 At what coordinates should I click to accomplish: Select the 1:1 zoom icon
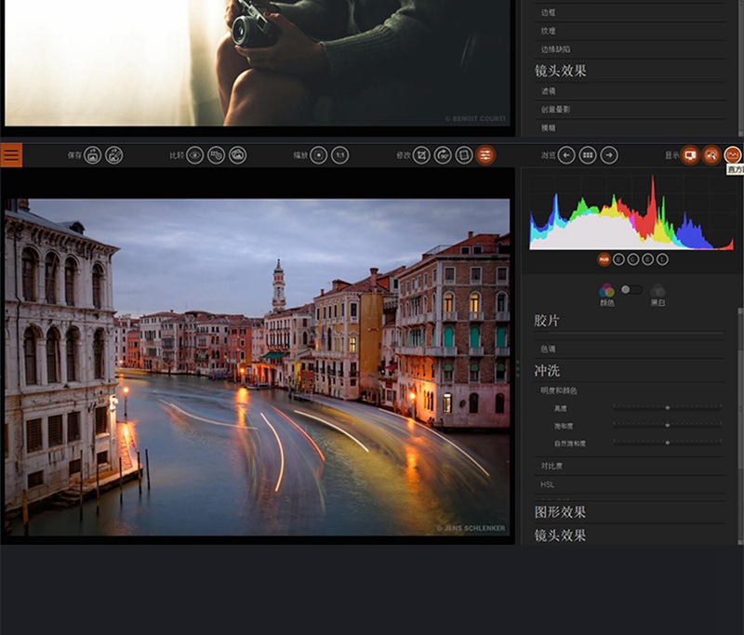point(340,154)
